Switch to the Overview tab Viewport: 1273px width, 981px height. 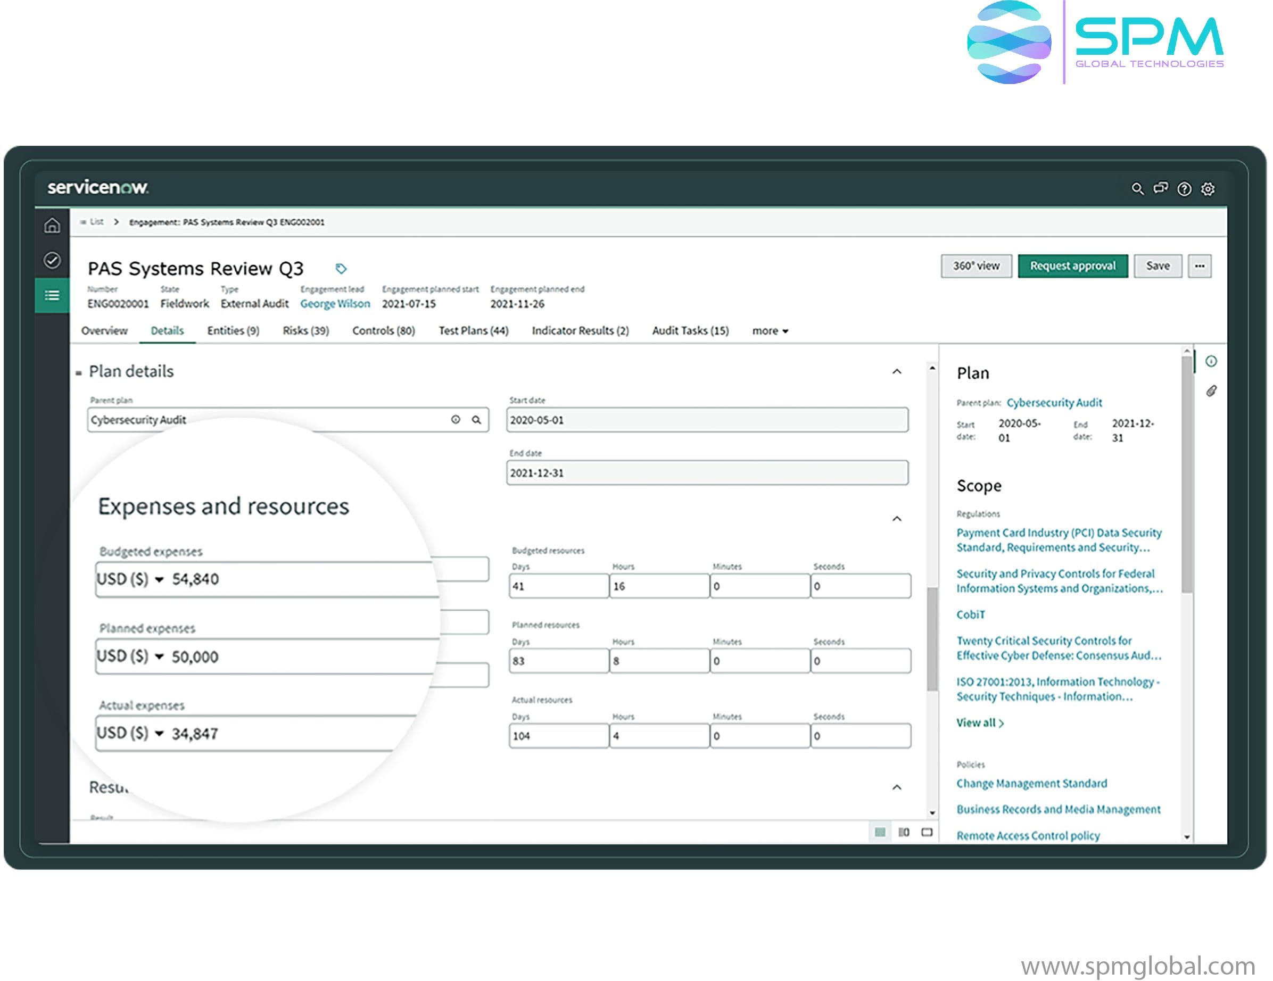pos(105,330)
